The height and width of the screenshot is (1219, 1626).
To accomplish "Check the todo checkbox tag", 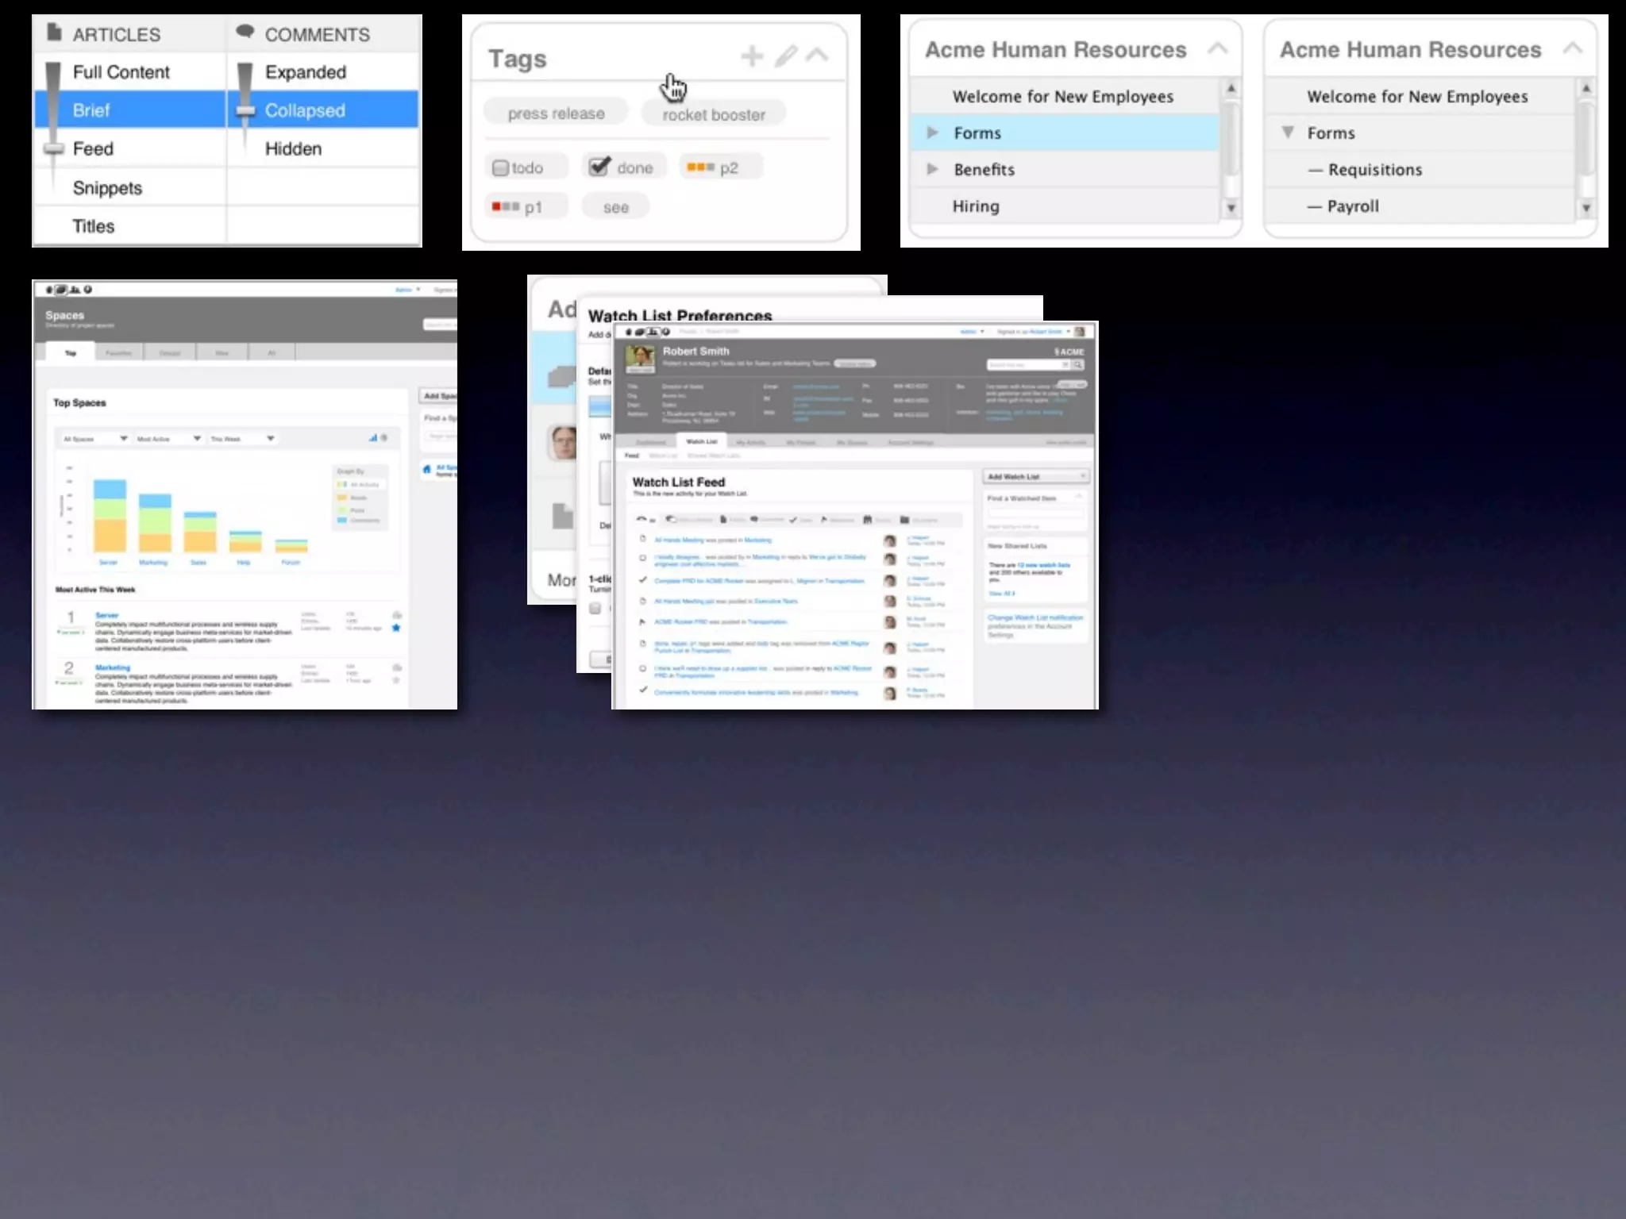I will point(500,168).
